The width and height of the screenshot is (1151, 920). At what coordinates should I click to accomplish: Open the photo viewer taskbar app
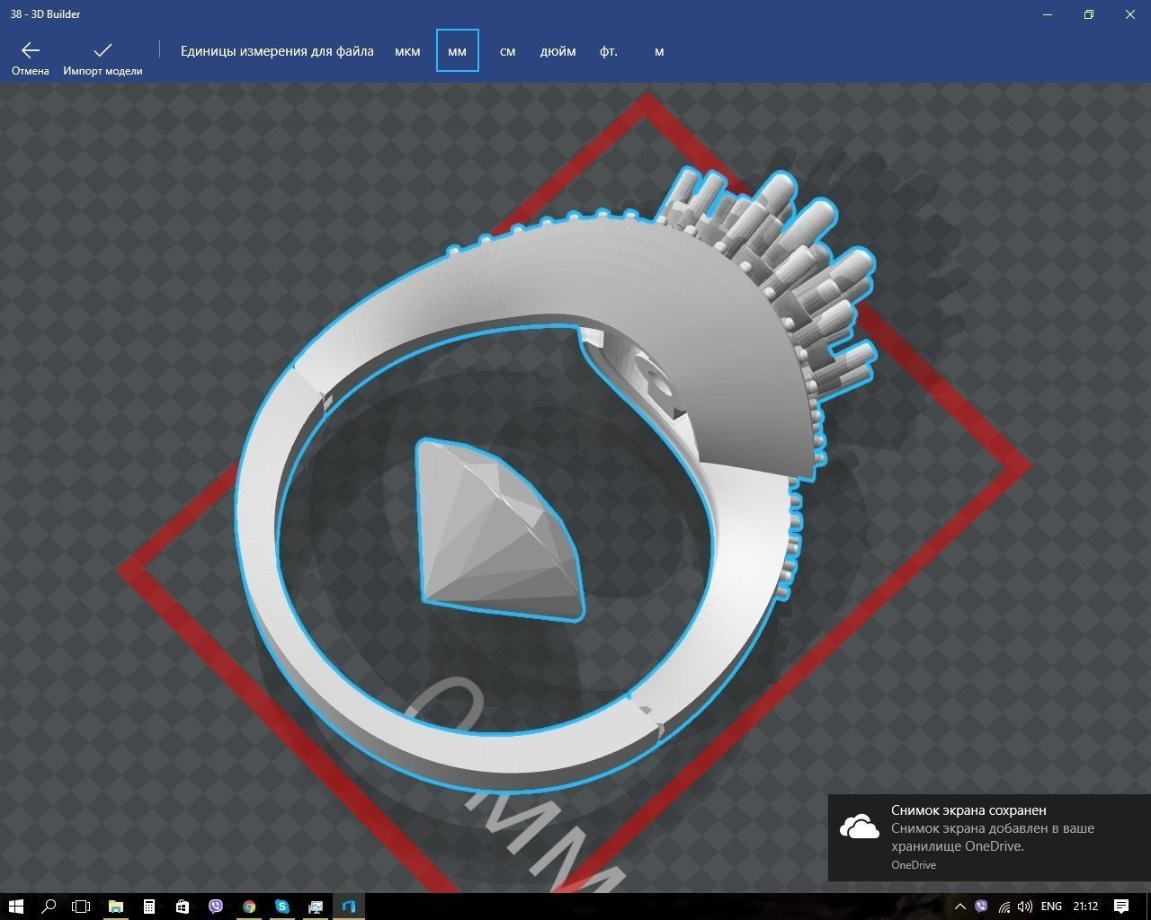[x=316, y=907]
